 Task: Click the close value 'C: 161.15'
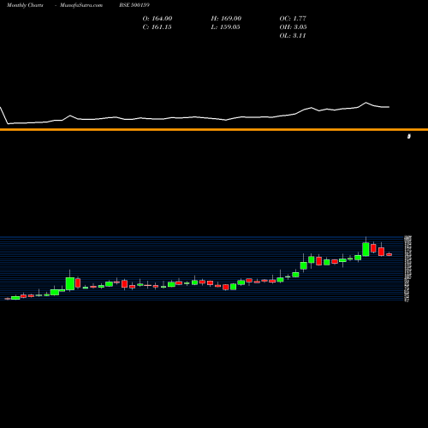pyautogui.click(x=157, y=27)
